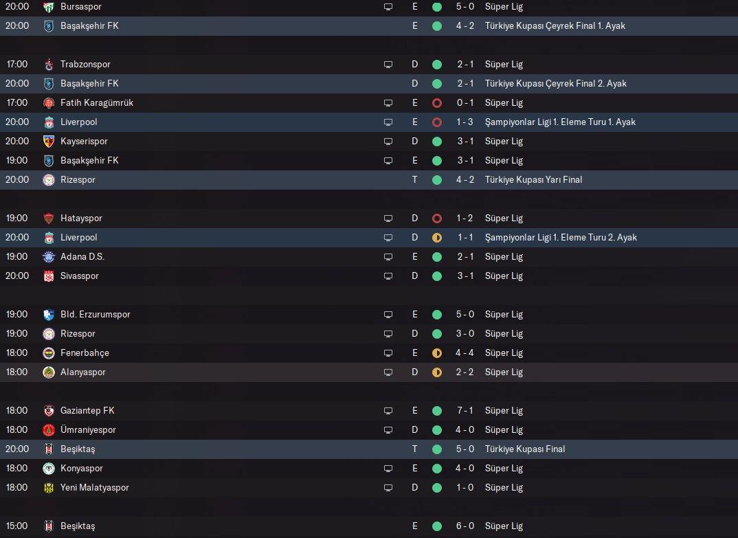
Task: Click the yellow draw indicator on the Alanyaspor row
Action: 436,372
